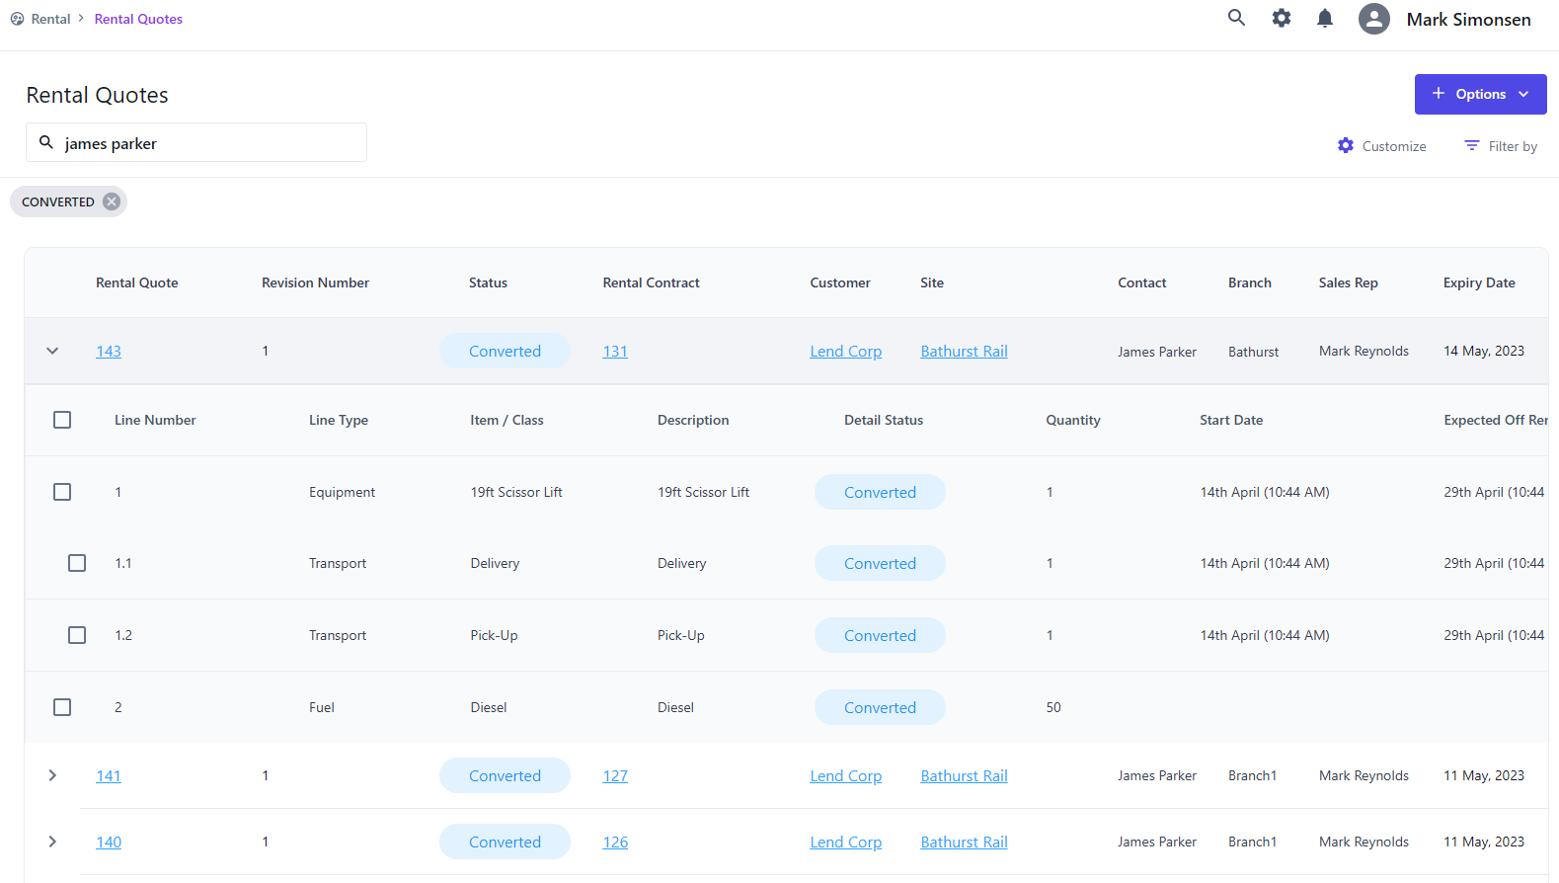The width and height of the screenshot is (1559, 883).
Task: Select the checkbox for line 2 Diesel
Action: (62, 707)
